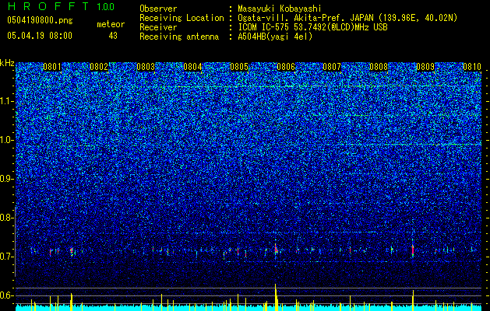Click the 1.0 kHz axis value
The image size is (490, 311).
pos(6,140)
